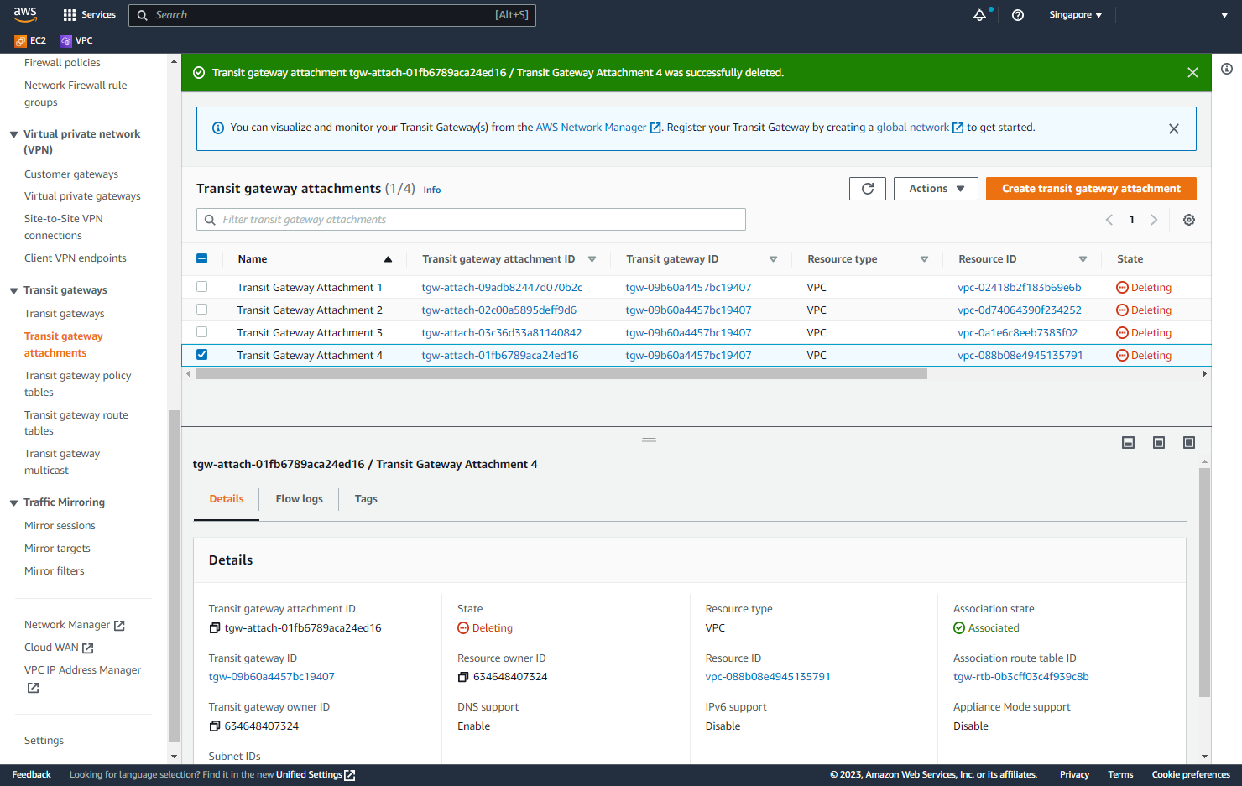This screenshot has width=1242, height=786.
Task: Uncheck Transit Gateway Attachment 4 checkbox
Action: point(201,355)
